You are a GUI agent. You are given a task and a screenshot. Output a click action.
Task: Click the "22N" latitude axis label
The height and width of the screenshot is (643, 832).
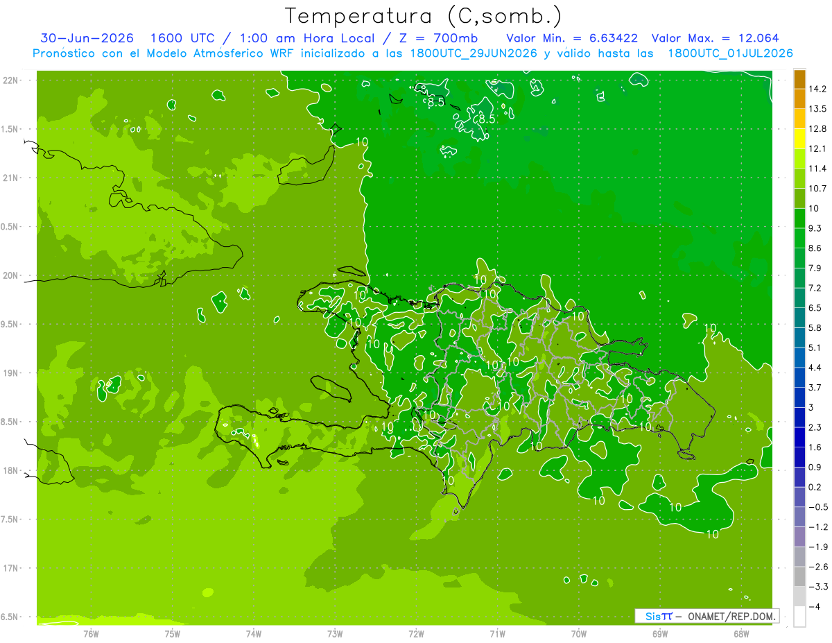(11, 80)
